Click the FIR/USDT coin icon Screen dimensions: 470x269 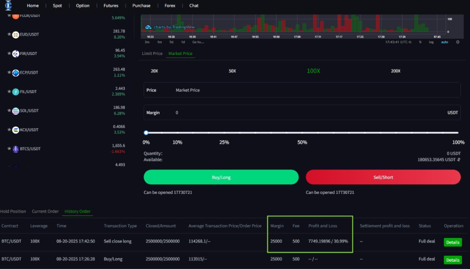click(x=16, y=54)
